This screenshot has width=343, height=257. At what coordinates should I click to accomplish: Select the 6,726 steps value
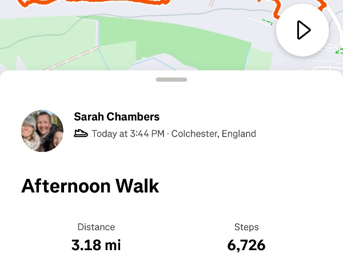[x=246, y=245]
